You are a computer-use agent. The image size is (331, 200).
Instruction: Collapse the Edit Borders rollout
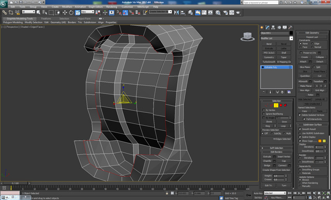pyautogui.click(x=276, y=152)
